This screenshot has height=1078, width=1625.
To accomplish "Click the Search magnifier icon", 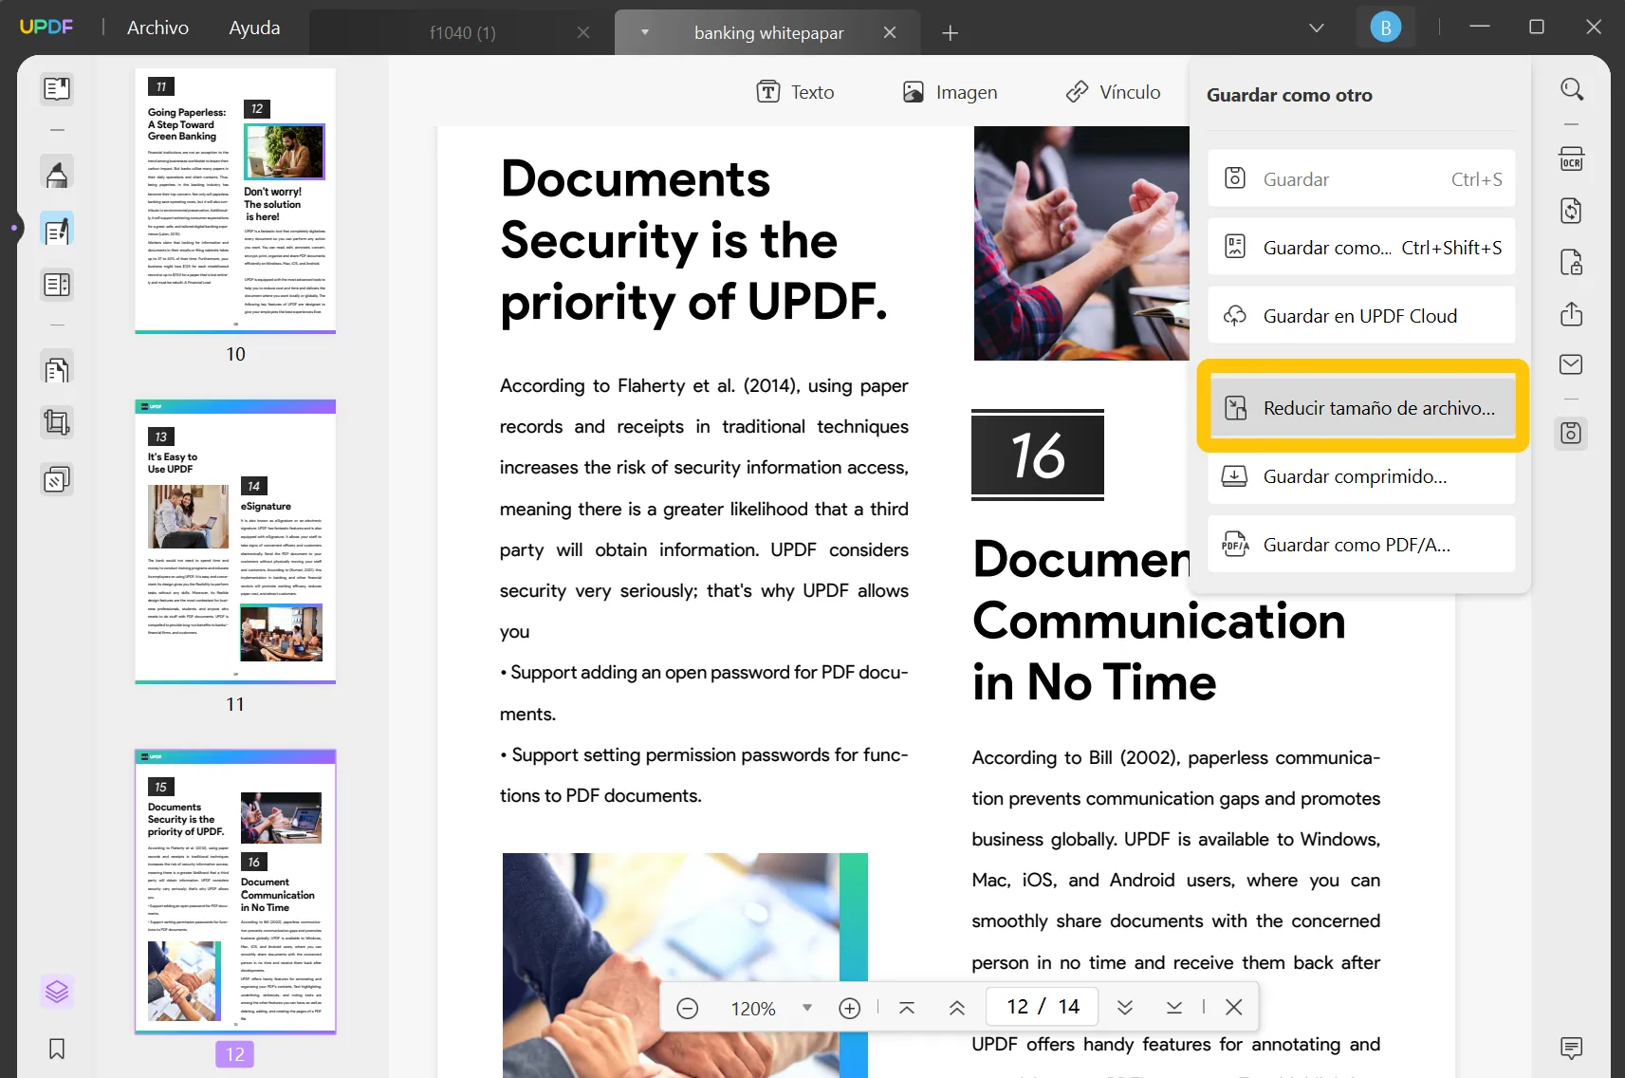I will (x=1572, y=89).
